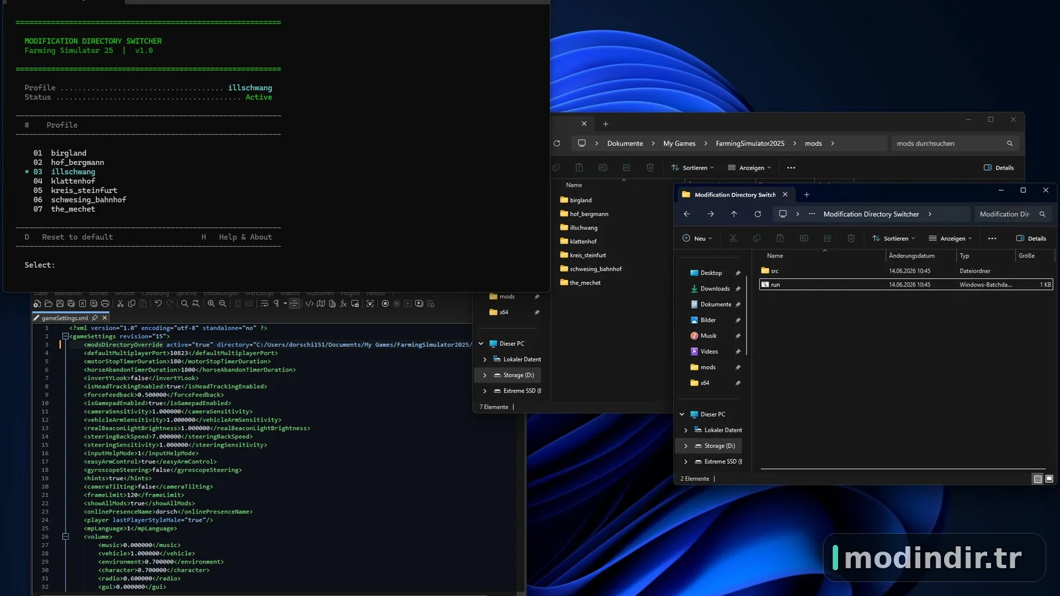Click the rename icon in Modification Directory Switcher toolbar
Viewport: 1060px width, 596px height.
pos(804,238)
